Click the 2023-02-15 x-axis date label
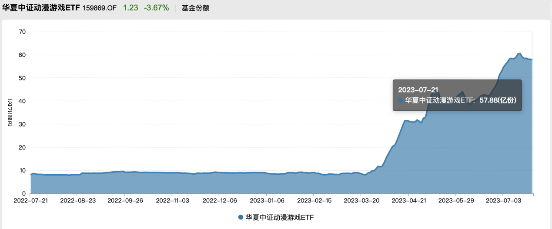This screenshot has height=229, width=552. point(313,201)
